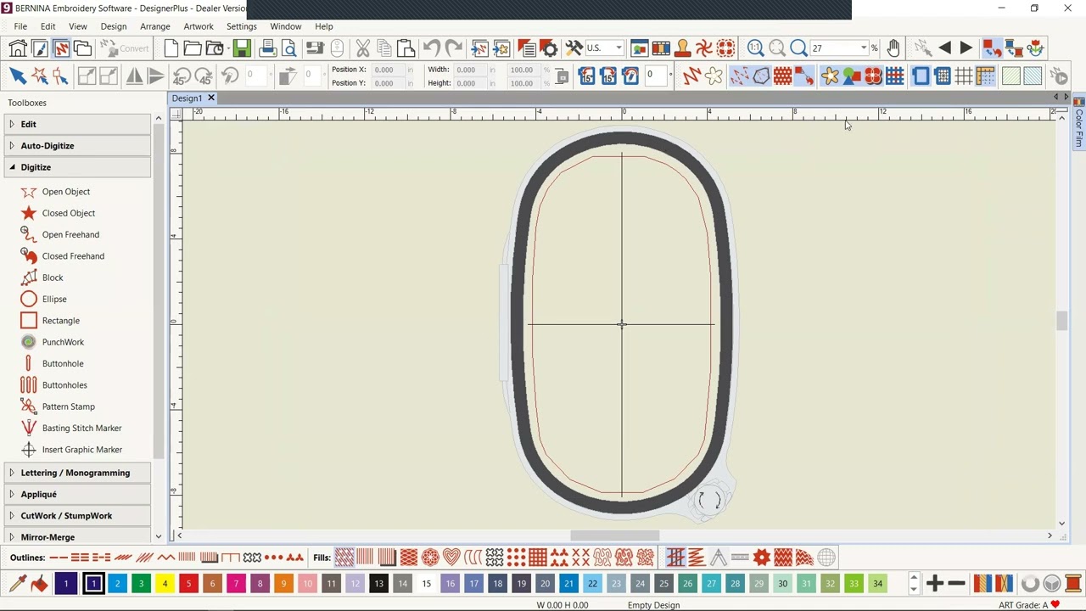Choose the Closed Object star tool
This screenshot has width=1086, height=611.
click(x=69, y=213)
